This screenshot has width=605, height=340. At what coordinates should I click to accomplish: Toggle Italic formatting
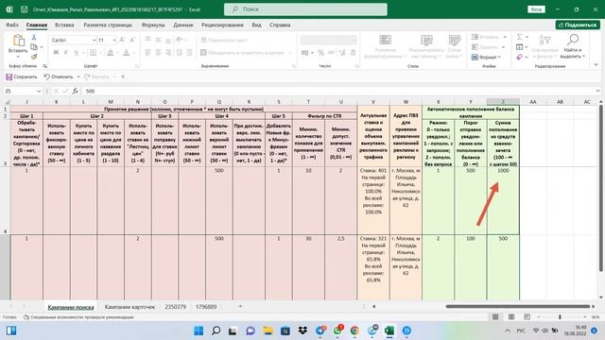point(66,53)
